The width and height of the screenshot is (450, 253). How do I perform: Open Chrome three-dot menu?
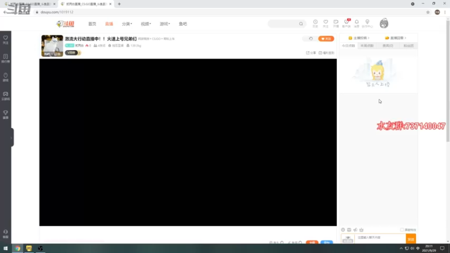tap(445, 12)
